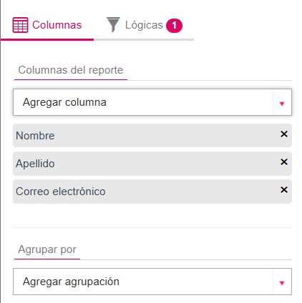Open the Agregar agrupación combo box
The width and height of the screenshot is (302, 303).
[x=152, y=282]
